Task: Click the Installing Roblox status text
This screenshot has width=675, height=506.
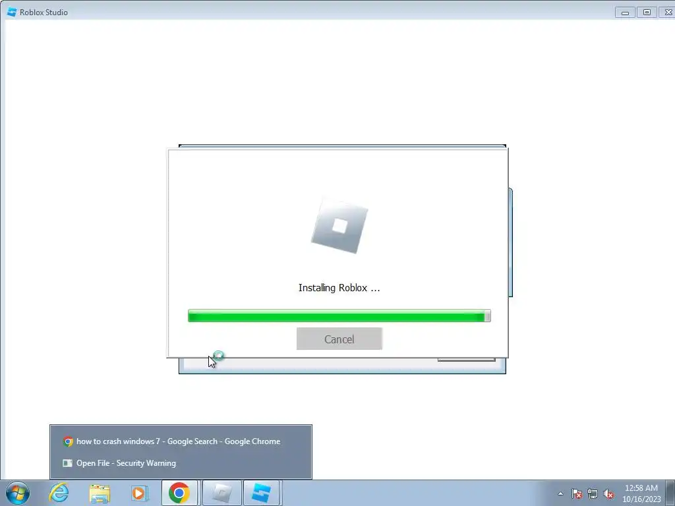Action: 339,288
